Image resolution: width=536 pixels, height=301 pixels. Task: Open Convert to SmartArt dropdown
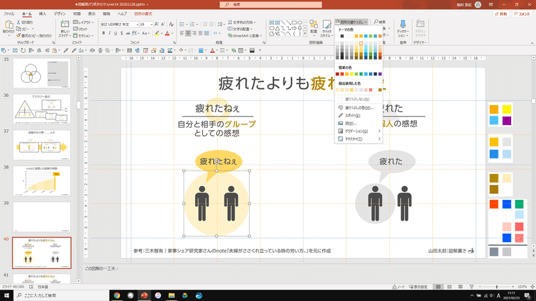point(245,35)
